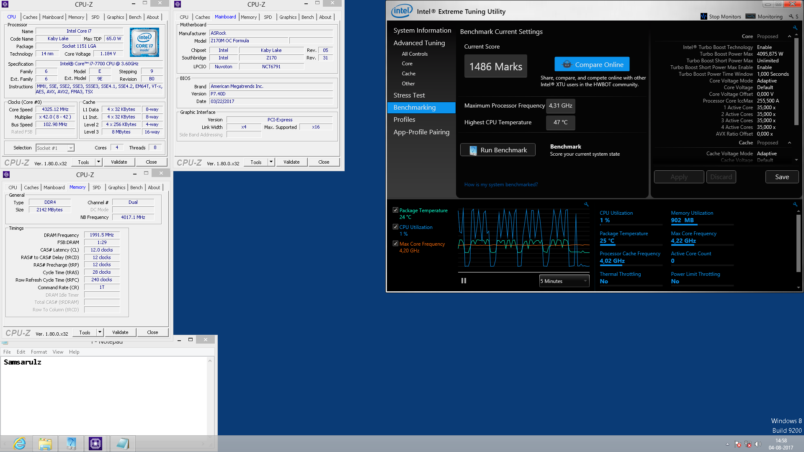The image size is (804, 452).
Task: Open Bench tab in top-left CPU-Z window
Action: click(135, 17)
